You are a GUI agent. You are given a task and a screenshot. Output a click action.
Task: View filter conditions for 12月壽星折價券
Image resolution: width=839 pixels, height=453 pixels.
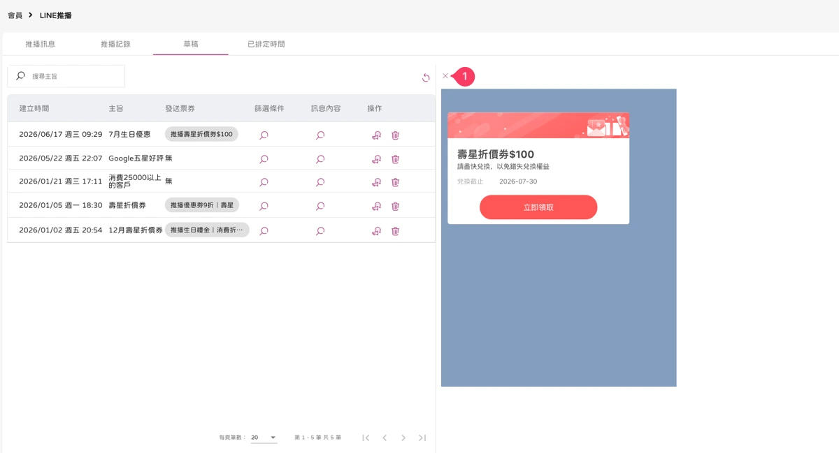click(x=264, y=231)
